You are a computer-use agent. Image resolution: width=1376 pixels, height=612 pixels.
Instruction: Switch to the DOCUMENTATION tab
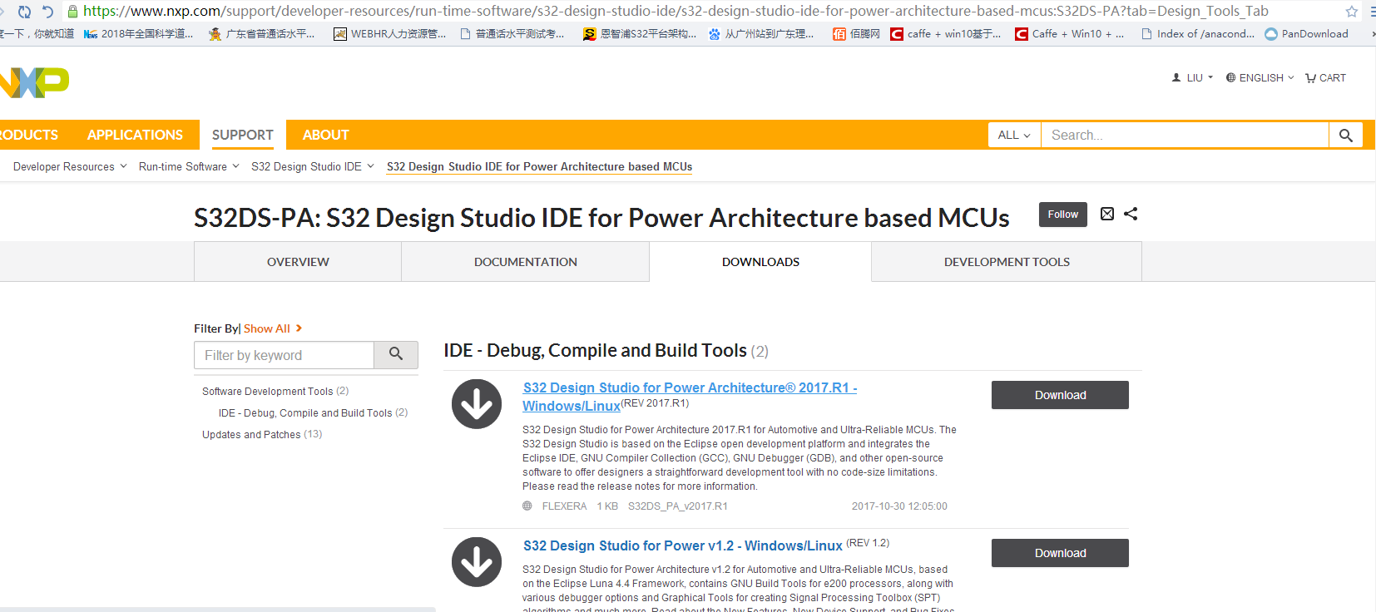(x=526, y=262)
